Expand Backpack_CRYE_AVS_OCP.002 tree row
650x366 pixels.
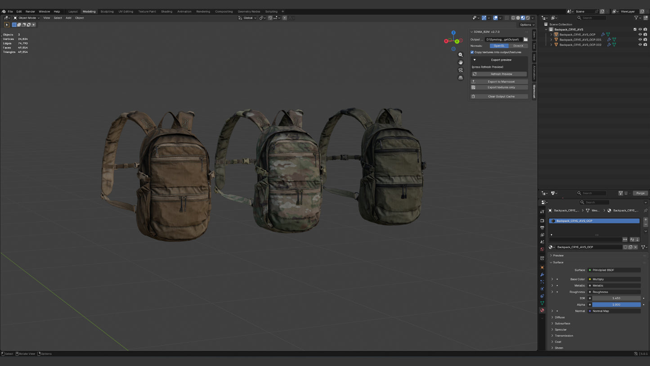pos(551,45)
